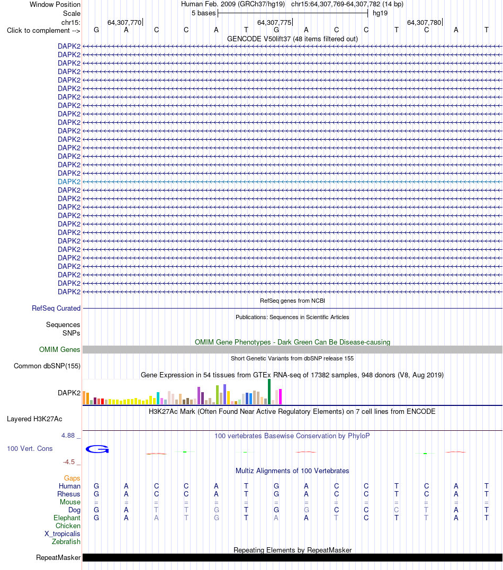503x570 pixels.
Task: Click the Common dbSNP(155) label
Action: 47,366
